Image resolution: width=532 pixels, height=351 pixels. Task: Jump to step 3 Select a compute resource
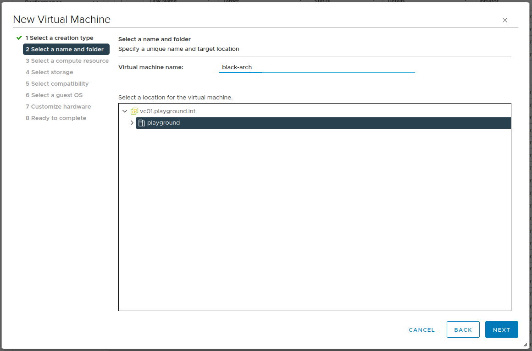click(x=67, y=61)
